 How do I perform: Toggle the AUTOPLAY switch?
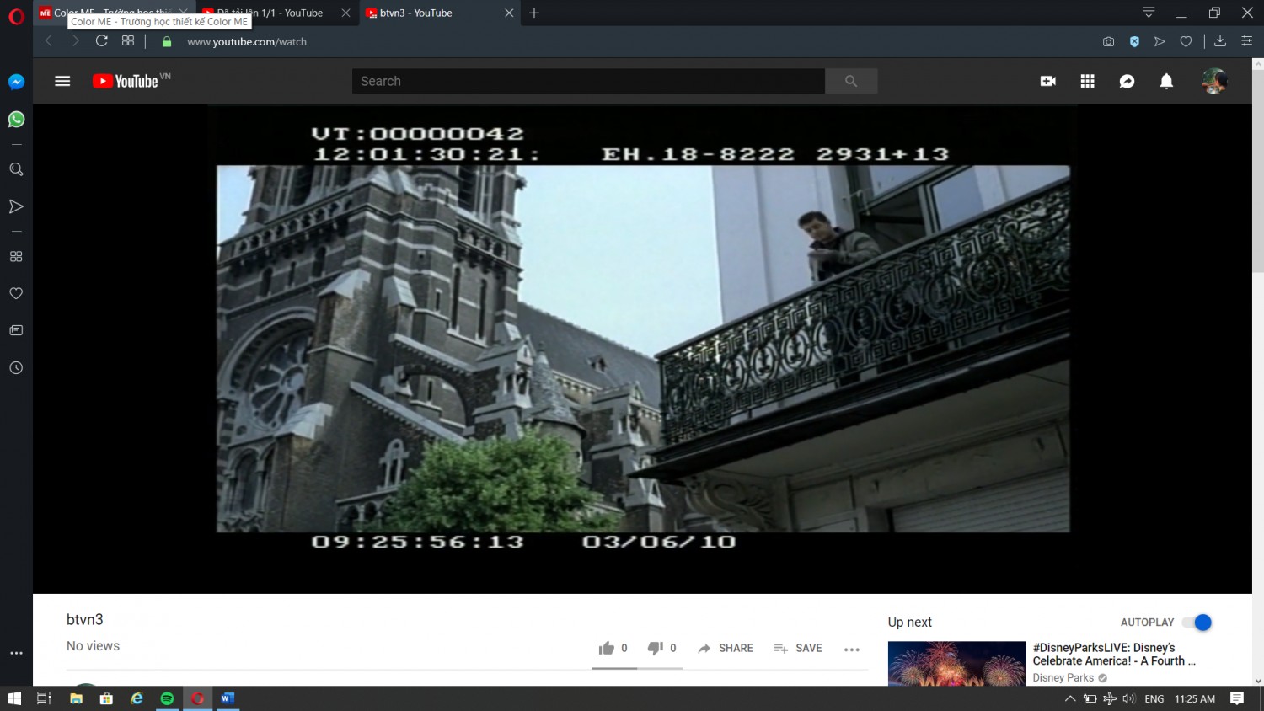1197,623
